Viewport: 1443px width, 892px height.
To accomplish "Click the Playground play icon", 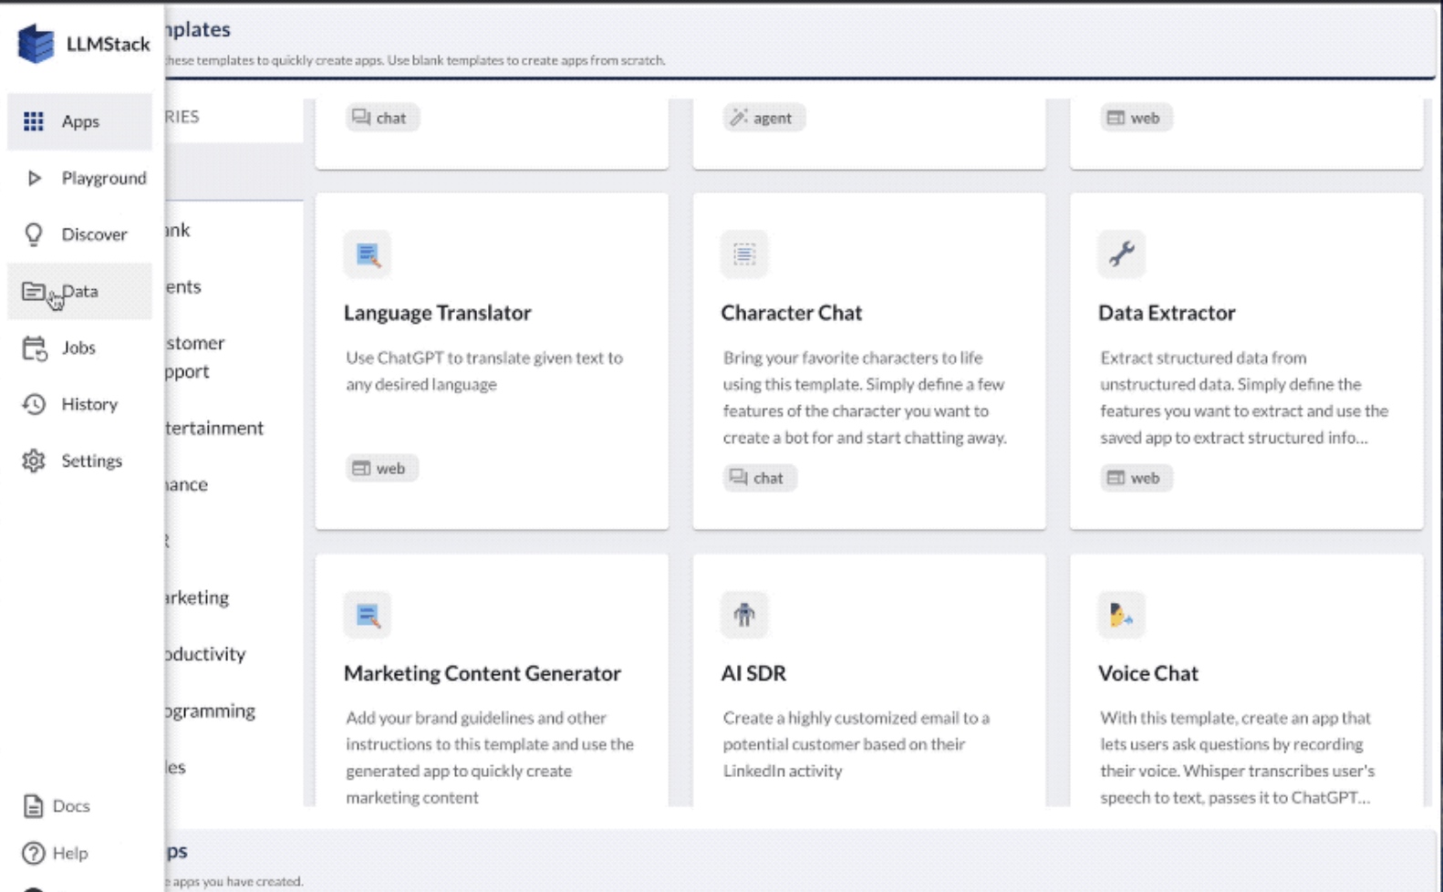I will (34, 178).
